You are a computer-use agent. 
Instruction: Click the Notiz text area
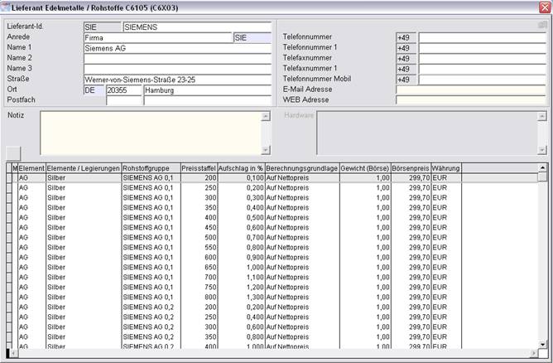[x=149, y=132]
